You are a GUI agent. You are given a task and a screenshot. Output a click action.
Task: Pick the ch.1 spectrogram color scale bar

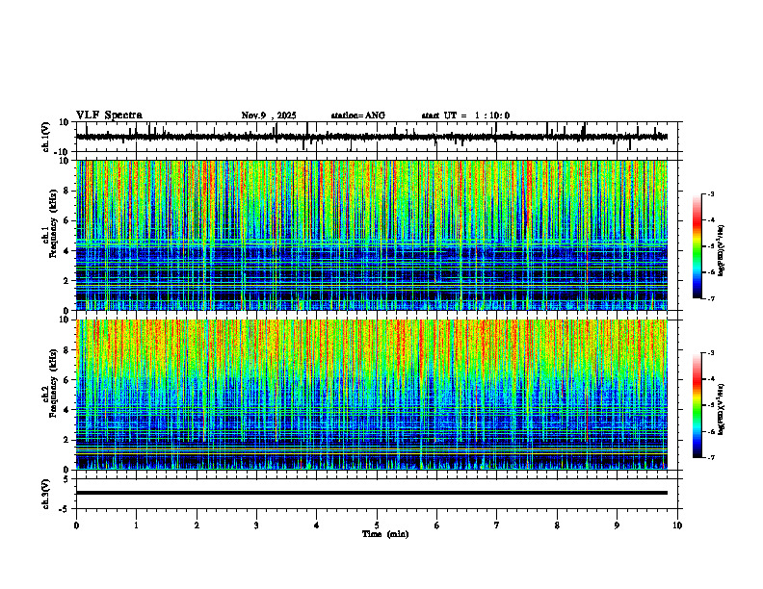(x=697, y=246)
